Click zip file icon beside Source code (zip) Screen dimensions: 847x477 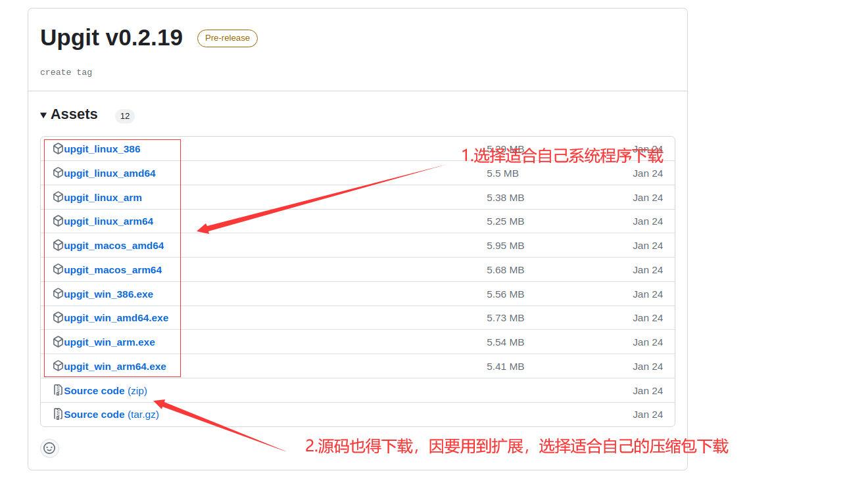(x=58, y=390)
